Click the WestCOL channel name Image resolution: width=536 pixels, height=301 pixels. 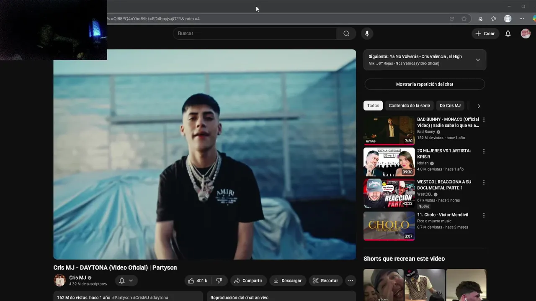click(425, 194)
